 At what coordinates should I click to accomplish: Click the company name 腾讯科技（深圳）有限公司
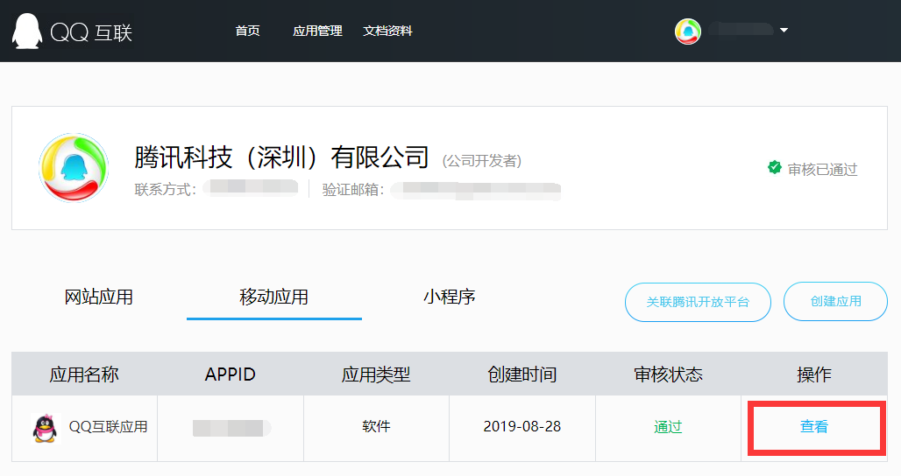[281, 157]
